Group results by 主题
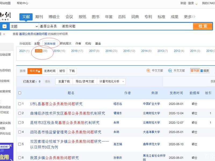215x161 pixels. point(37,44)
